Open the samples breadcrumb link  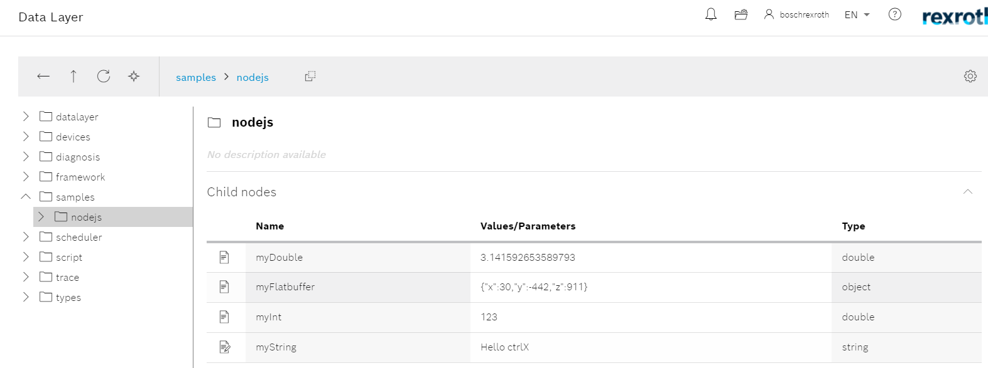(x=195, y=77)
